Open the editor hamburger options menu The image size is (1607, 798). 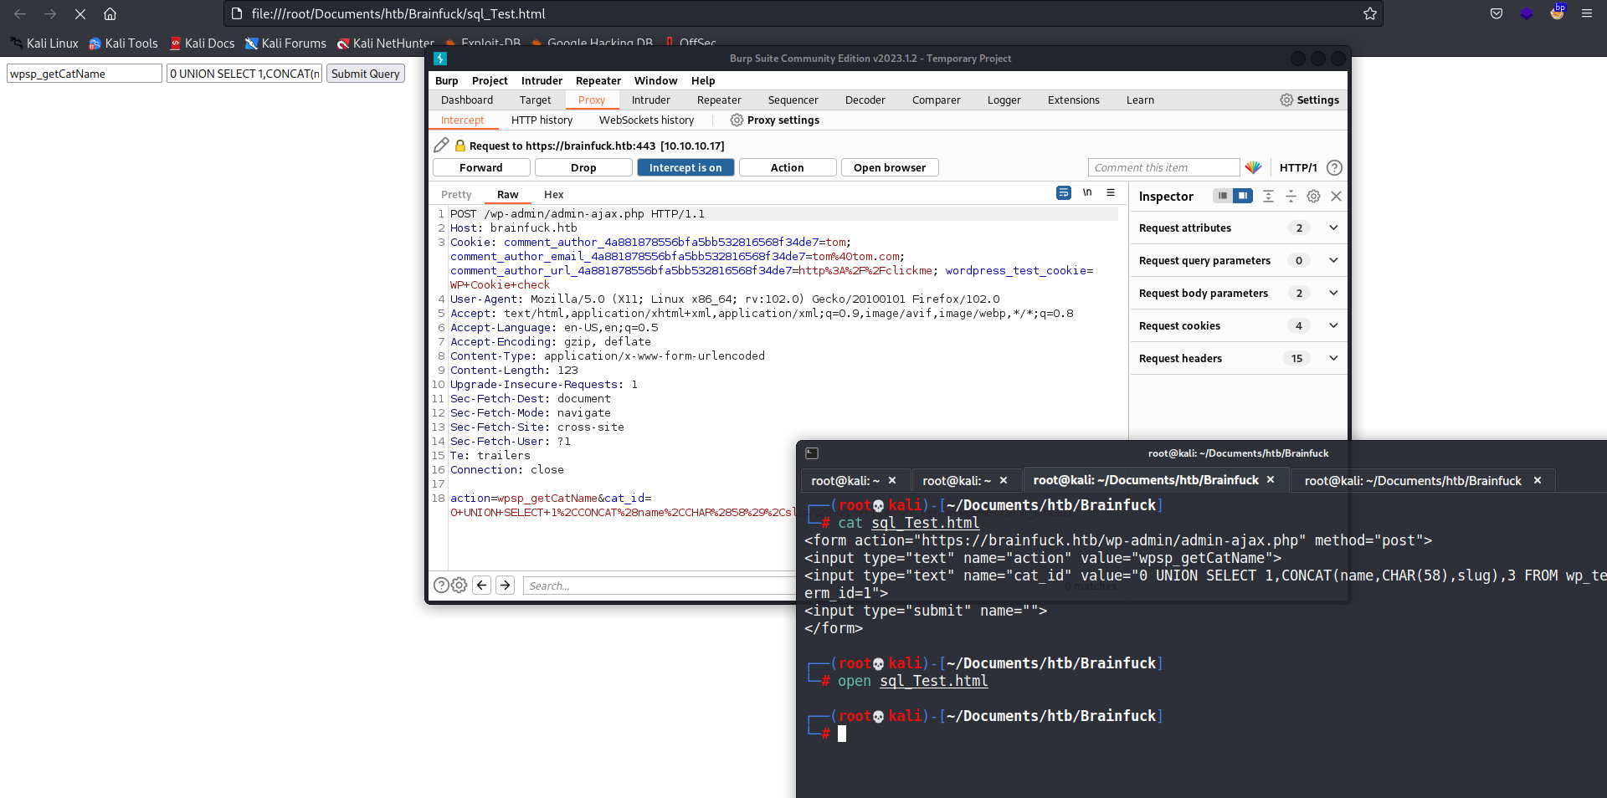[1111, 193]
